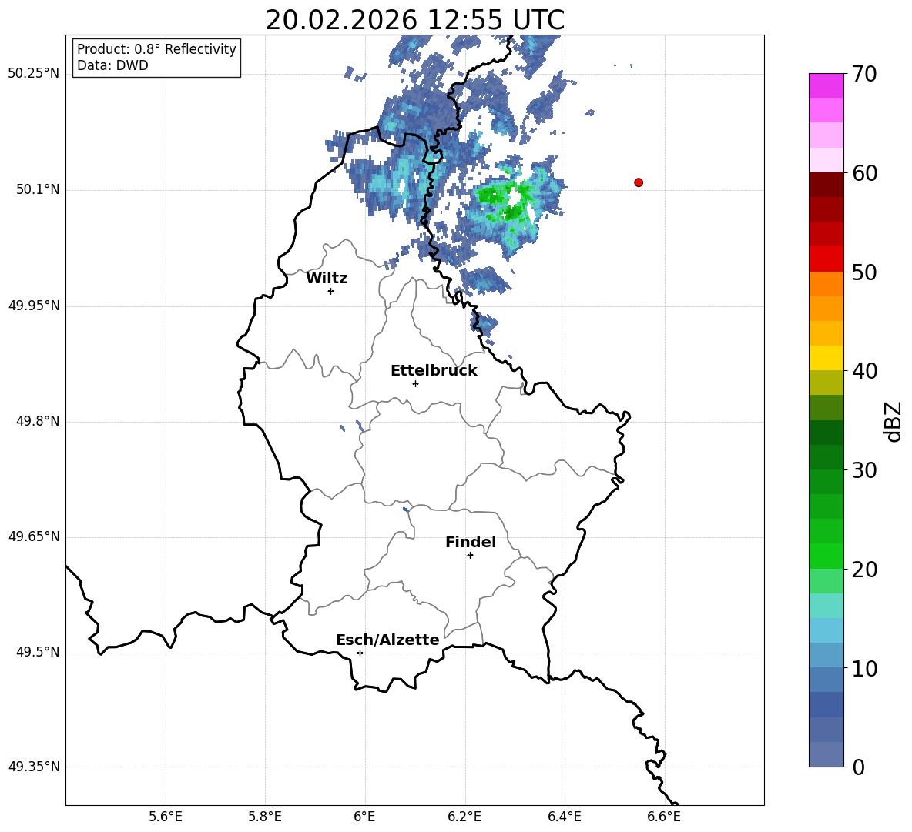The image size is (912, 832).
Task: Click the title '20.02.2026 12:55 UTC'
Action: click(x=414, y=20)
